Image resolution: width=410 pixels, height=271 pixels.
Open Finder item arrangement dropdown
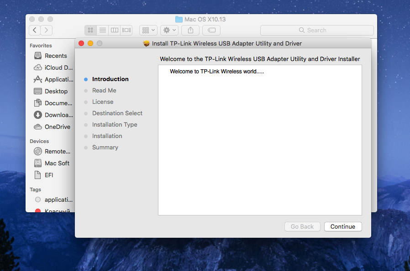pos(148,30)
